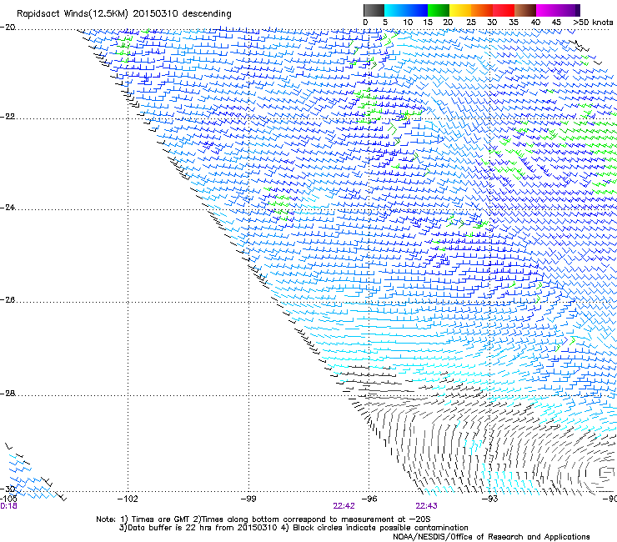Click the green 15-20 knots legend segment
This screenshot has width=617, height=542.
[439, 10]
